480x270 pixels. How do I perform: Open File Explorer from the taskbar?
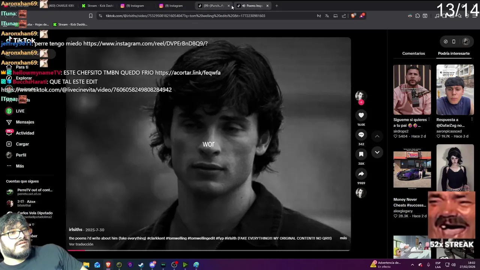click(x=86, y=265)
